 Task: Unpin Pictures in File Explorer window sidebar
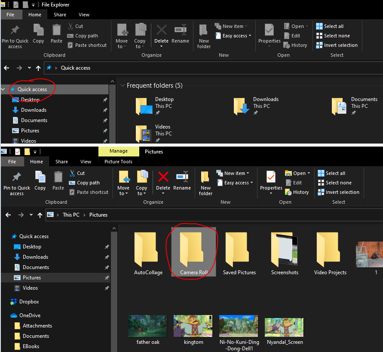pos(105,131)
